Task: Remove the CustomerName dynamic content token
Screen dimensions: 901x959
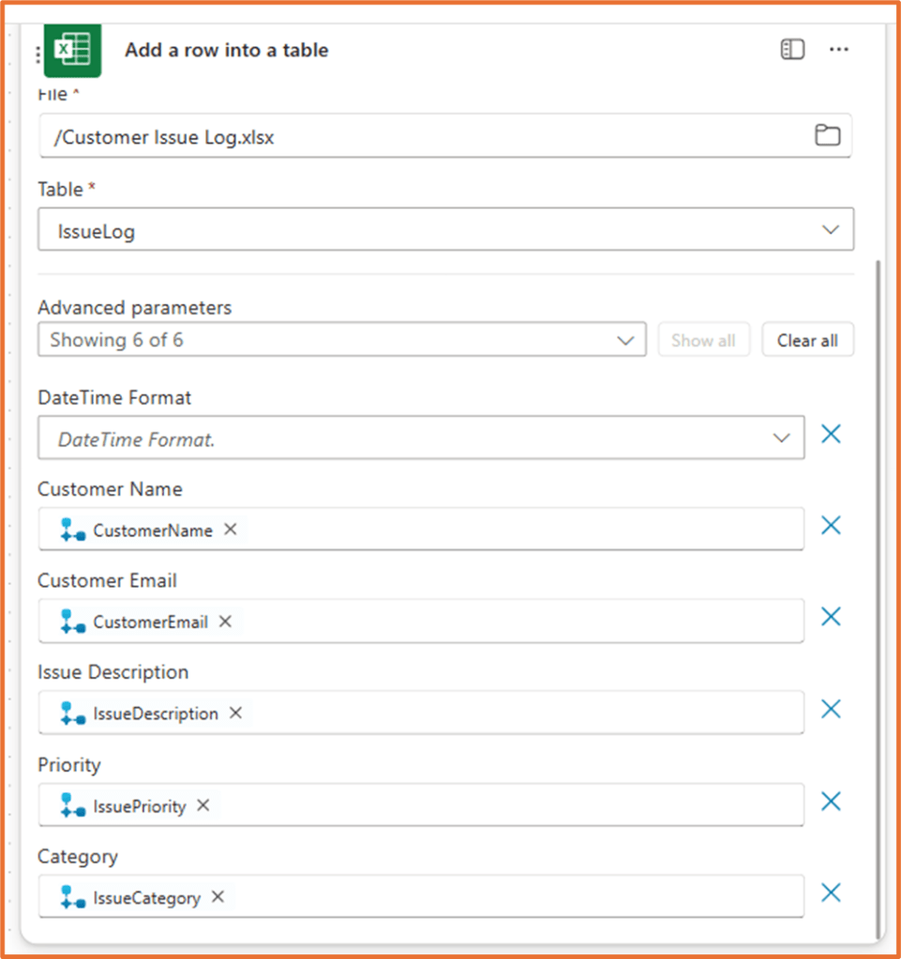Action: pyautogui.click(x=230, y=529)
